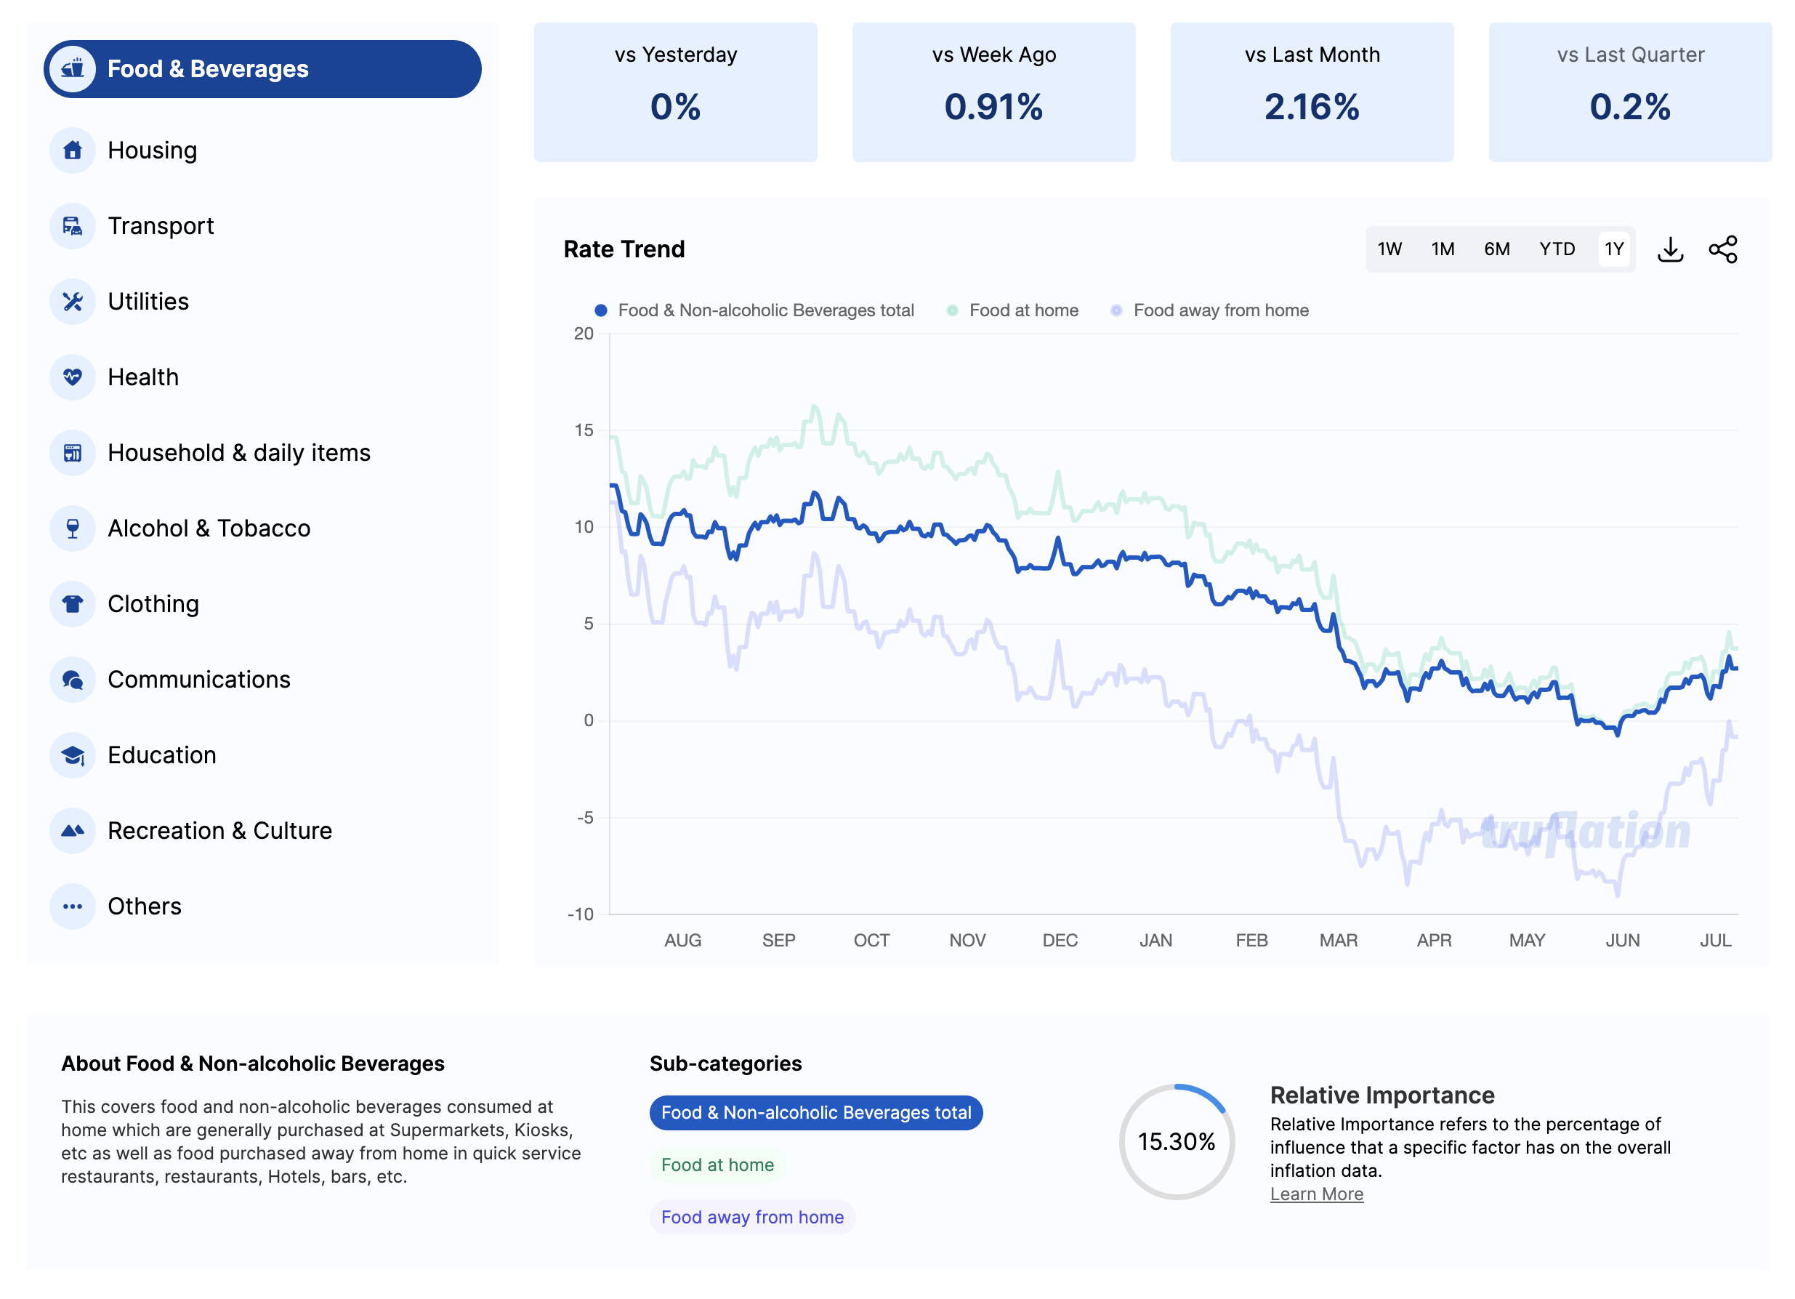The width and height of the screenshot is (1795, 1299).
Task: Click the Utilities tools icon
Action: (x=73, y=302)
